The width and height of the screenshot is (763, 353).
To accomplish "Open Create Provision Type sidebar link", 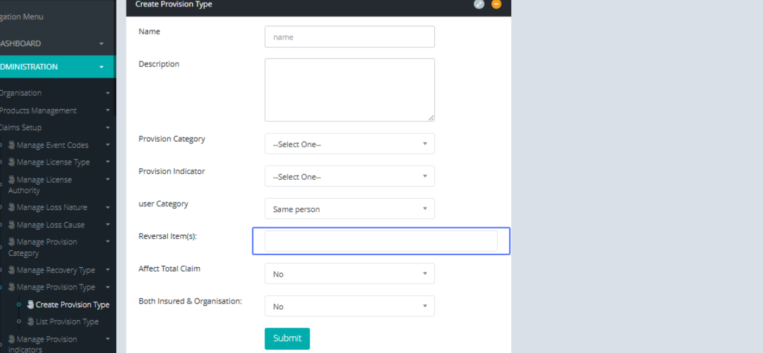I will [x=72, y=305].
